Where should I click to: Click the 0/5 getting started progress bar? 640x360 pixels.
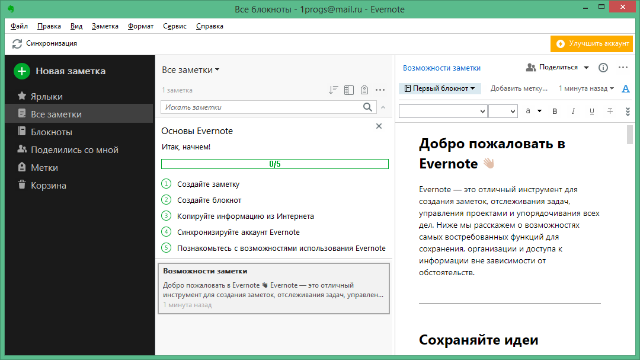(x=275, y=164)
